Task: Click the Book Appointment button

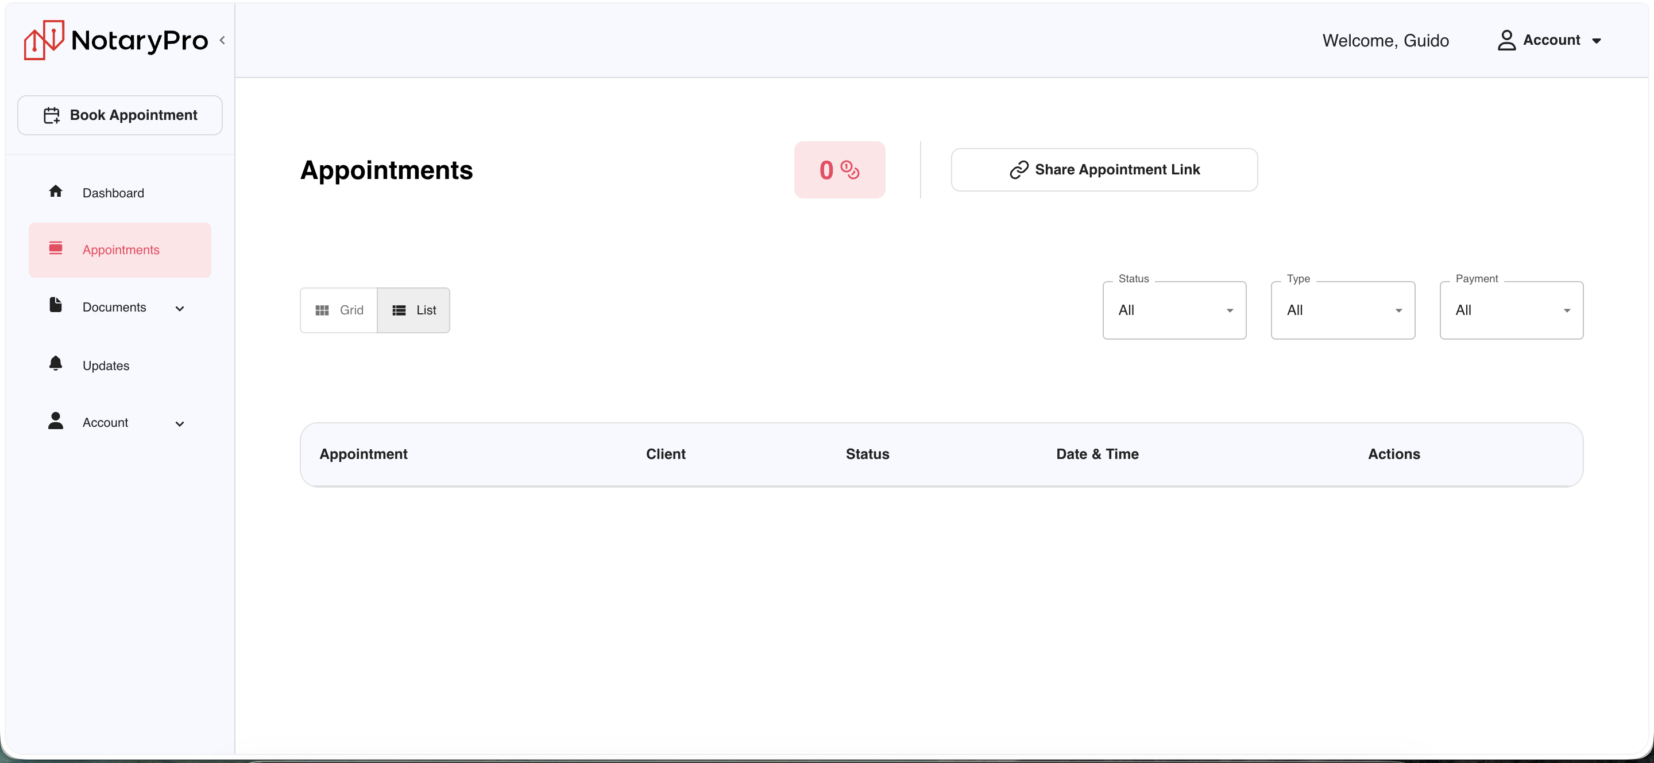Action: (x=120, y=115)
